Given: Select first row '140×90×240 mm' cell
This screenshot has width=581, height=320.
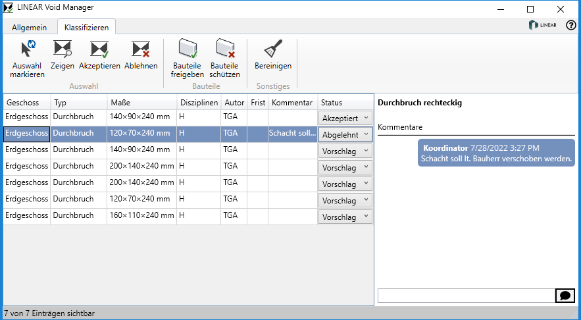Looking at the screenshot, I should click(x=142, y=117).
